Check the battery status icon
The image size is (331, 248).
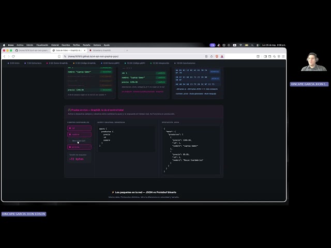246,45
